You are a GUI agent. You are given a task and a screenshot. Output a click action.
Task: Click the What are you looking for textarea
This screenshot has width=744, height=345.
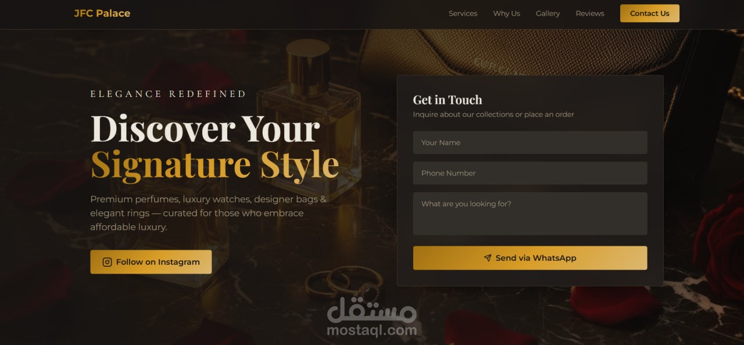coord(530,214)
